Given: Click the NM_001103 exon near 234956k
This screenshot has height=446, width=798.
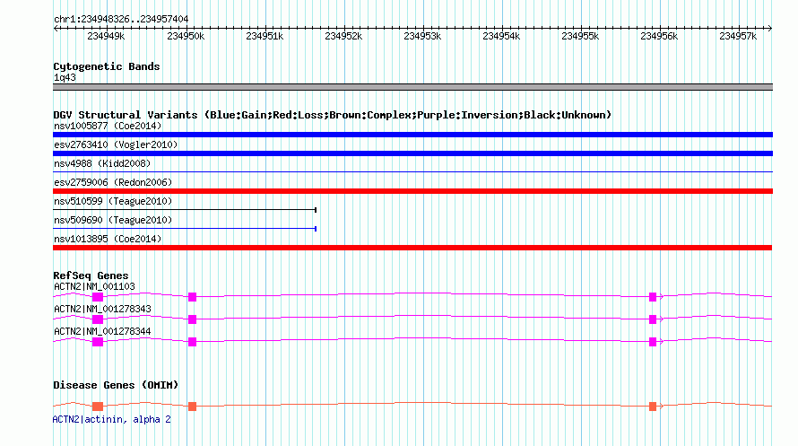Looking at the screenshot, I should coord(653,297).
